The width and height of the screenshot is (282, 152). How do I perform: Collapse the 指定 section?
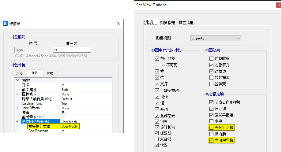(x=17, y=80)
